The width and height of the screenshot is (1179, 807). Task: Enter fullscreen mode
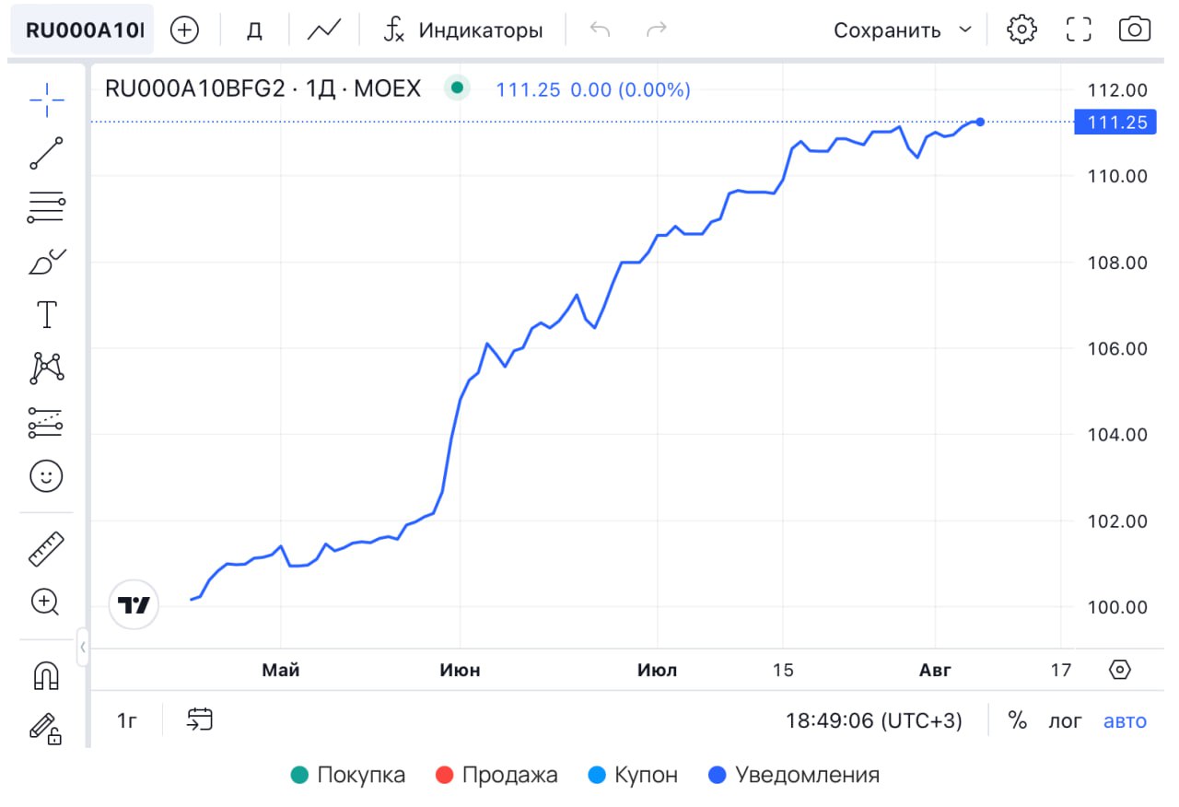pos(1079,29)
